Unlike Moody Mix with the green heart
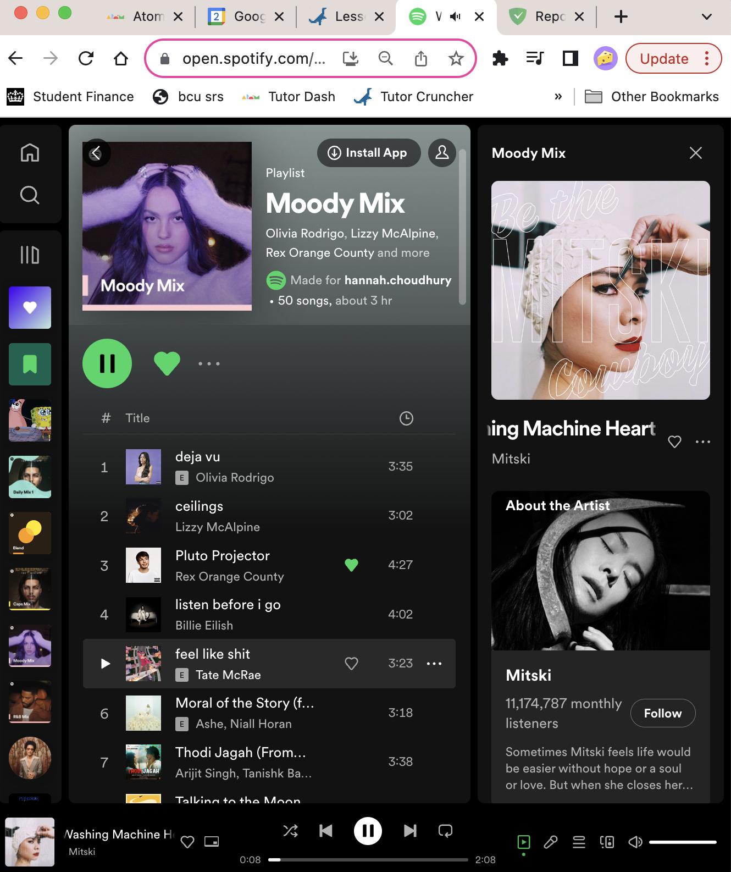The image size is (731, 872). coord(167,363)
